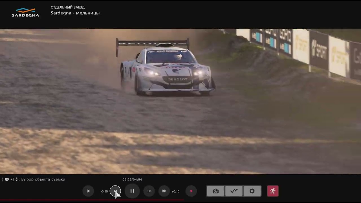
Task: Click the -0:10 skip back label
Action: tap(104, 191)
